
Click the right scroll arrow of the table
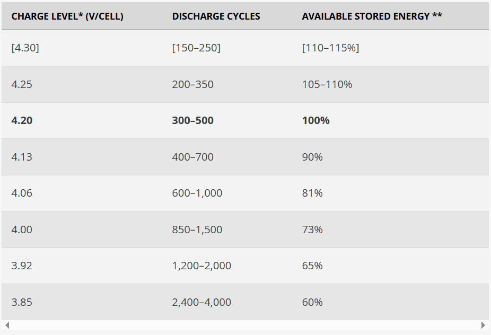point(483,325)
